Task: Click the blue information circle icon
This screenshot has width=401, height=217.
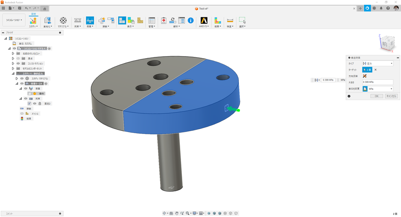Action: coord(191,20)
